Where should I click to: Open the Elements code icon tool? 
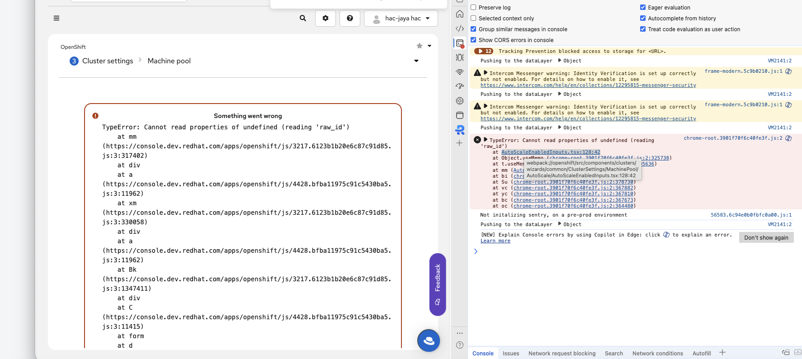click(460, 28)
